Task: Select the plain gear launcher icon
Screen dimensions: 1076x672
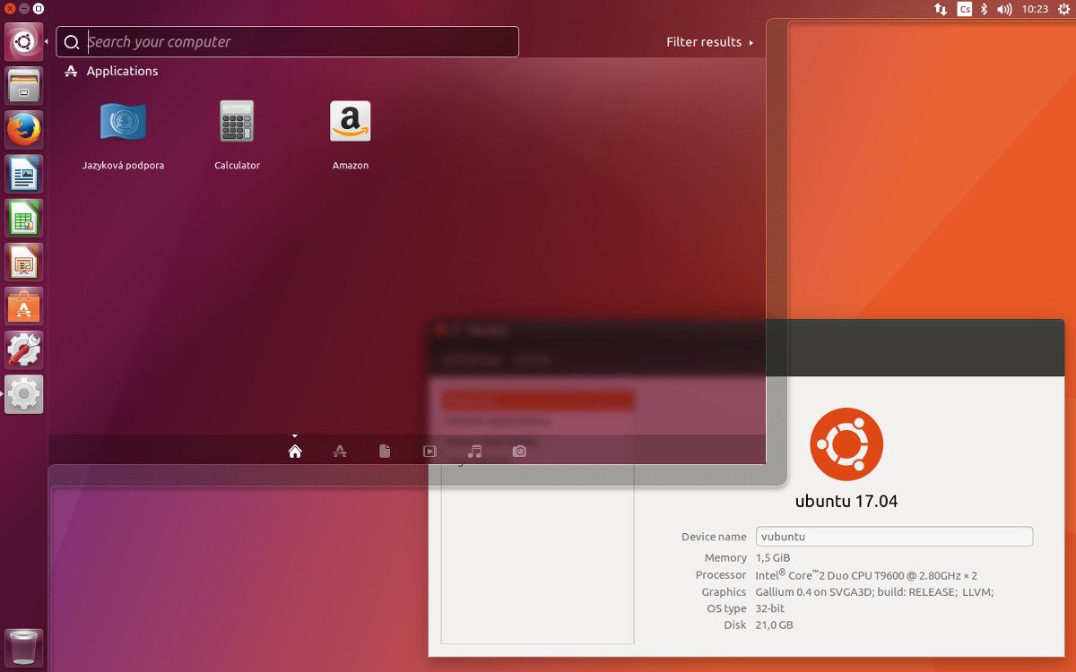Action: click(x=24, y=393)
